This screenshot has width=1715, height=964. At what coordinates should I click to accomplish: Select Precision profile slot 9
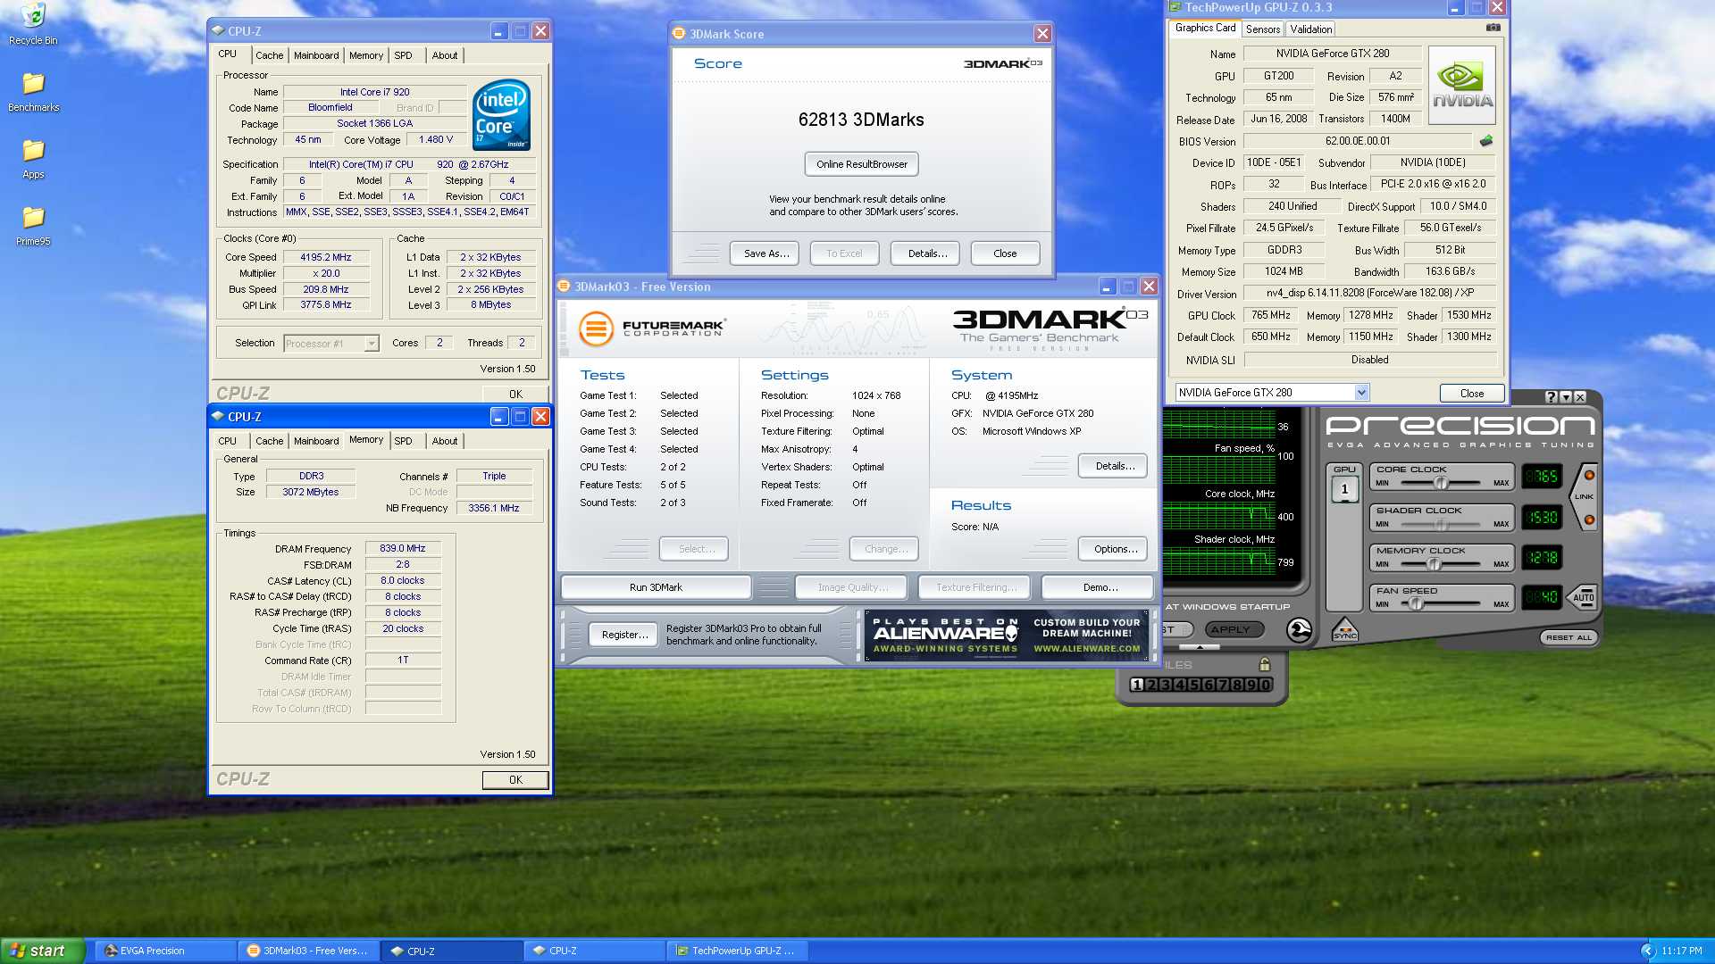1251,685
